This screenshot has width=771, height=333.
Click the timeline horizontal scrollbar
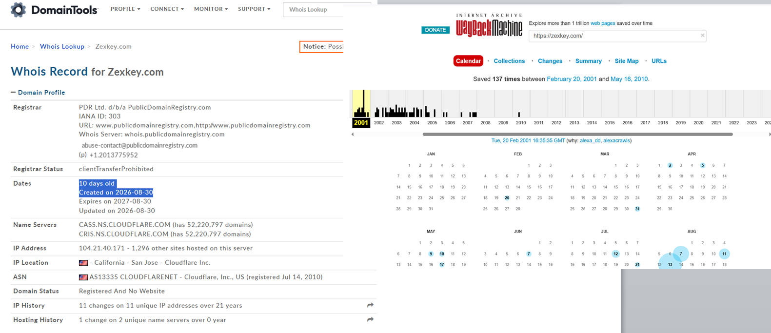577,134
